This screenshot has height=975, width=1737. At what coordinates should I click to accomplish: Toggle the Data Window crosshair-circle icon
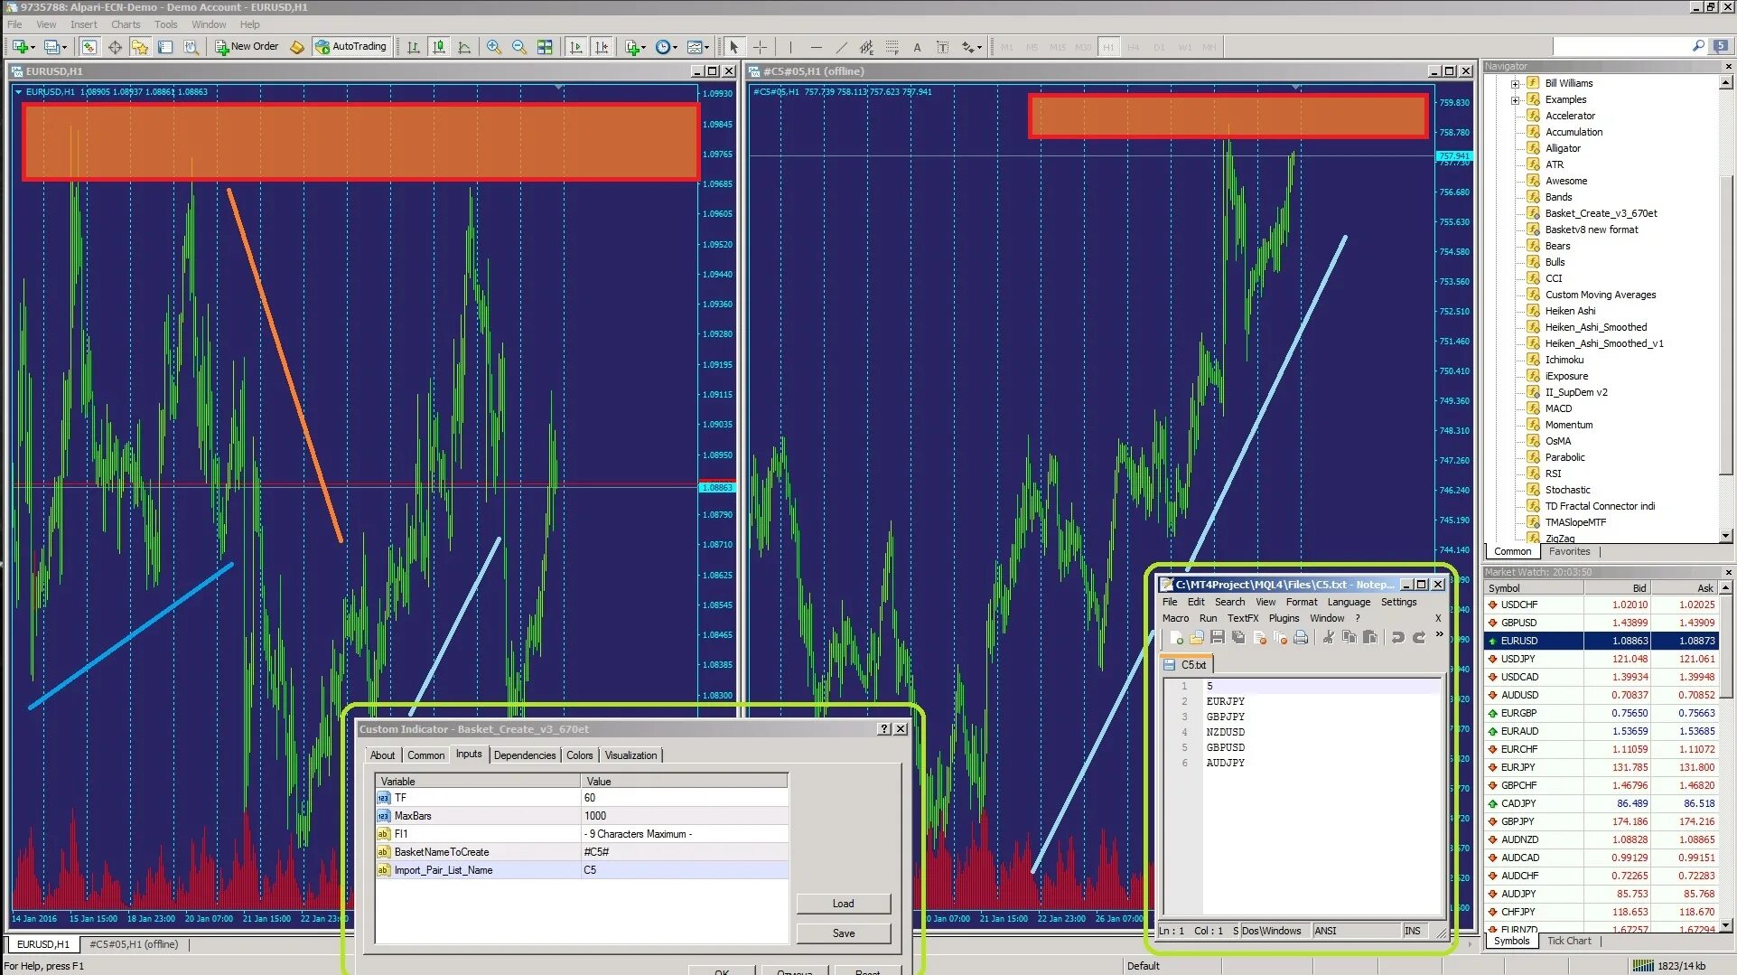tap(115, 47)
